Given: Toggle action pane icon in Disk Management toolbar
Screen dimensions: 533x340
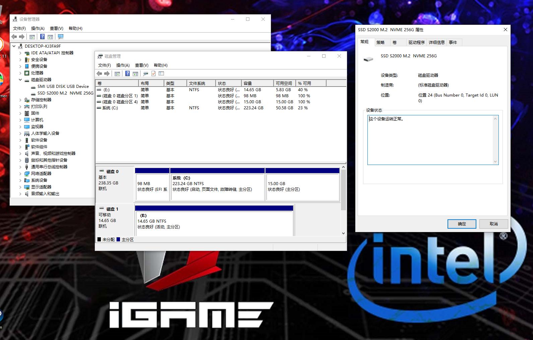Looking at the screenshot, I should point(135,73).
